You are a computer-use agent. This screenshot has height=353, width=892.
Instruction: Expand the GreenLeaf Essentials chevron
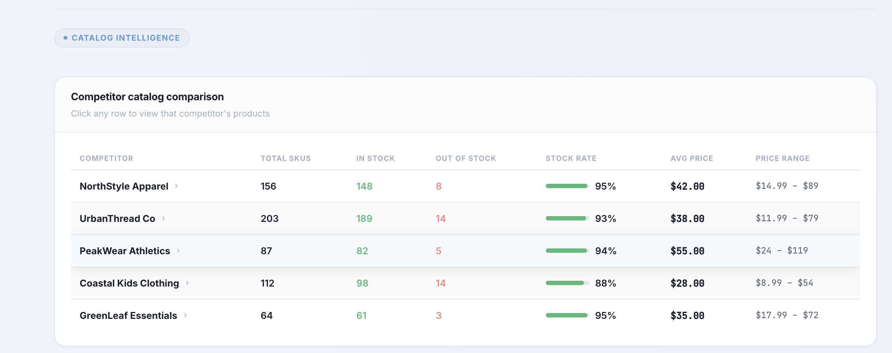point(187,315)
